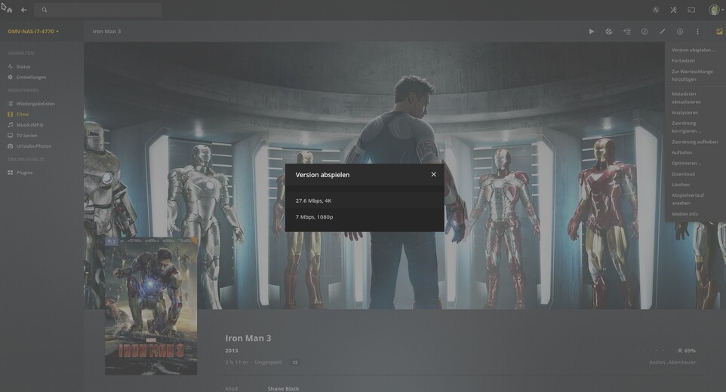This screenshot has width=726, height=392.
Task: Select 'Abspielverlauf ansehen' entry
Action: tap(688, 199)
